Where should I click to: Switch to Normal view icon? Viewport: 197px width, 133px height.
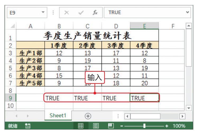(x=81, y=126)
